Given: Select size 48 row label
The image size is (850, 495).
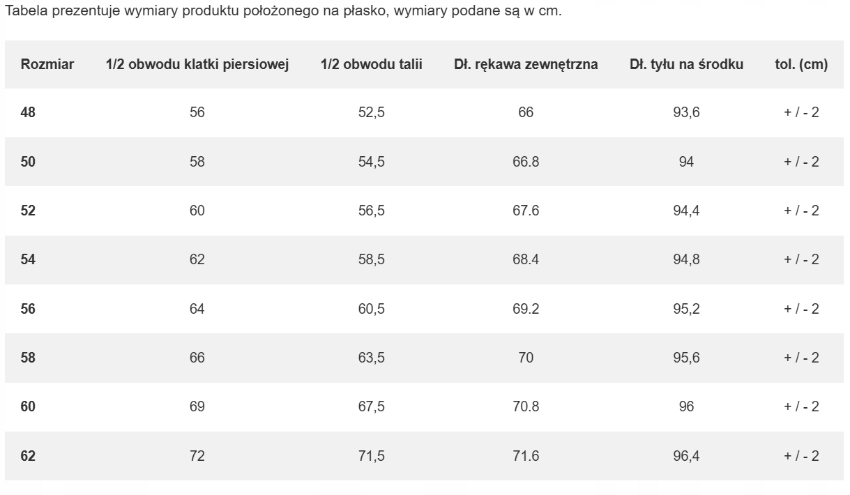Looking at the screenshot, I should (28, 112).
